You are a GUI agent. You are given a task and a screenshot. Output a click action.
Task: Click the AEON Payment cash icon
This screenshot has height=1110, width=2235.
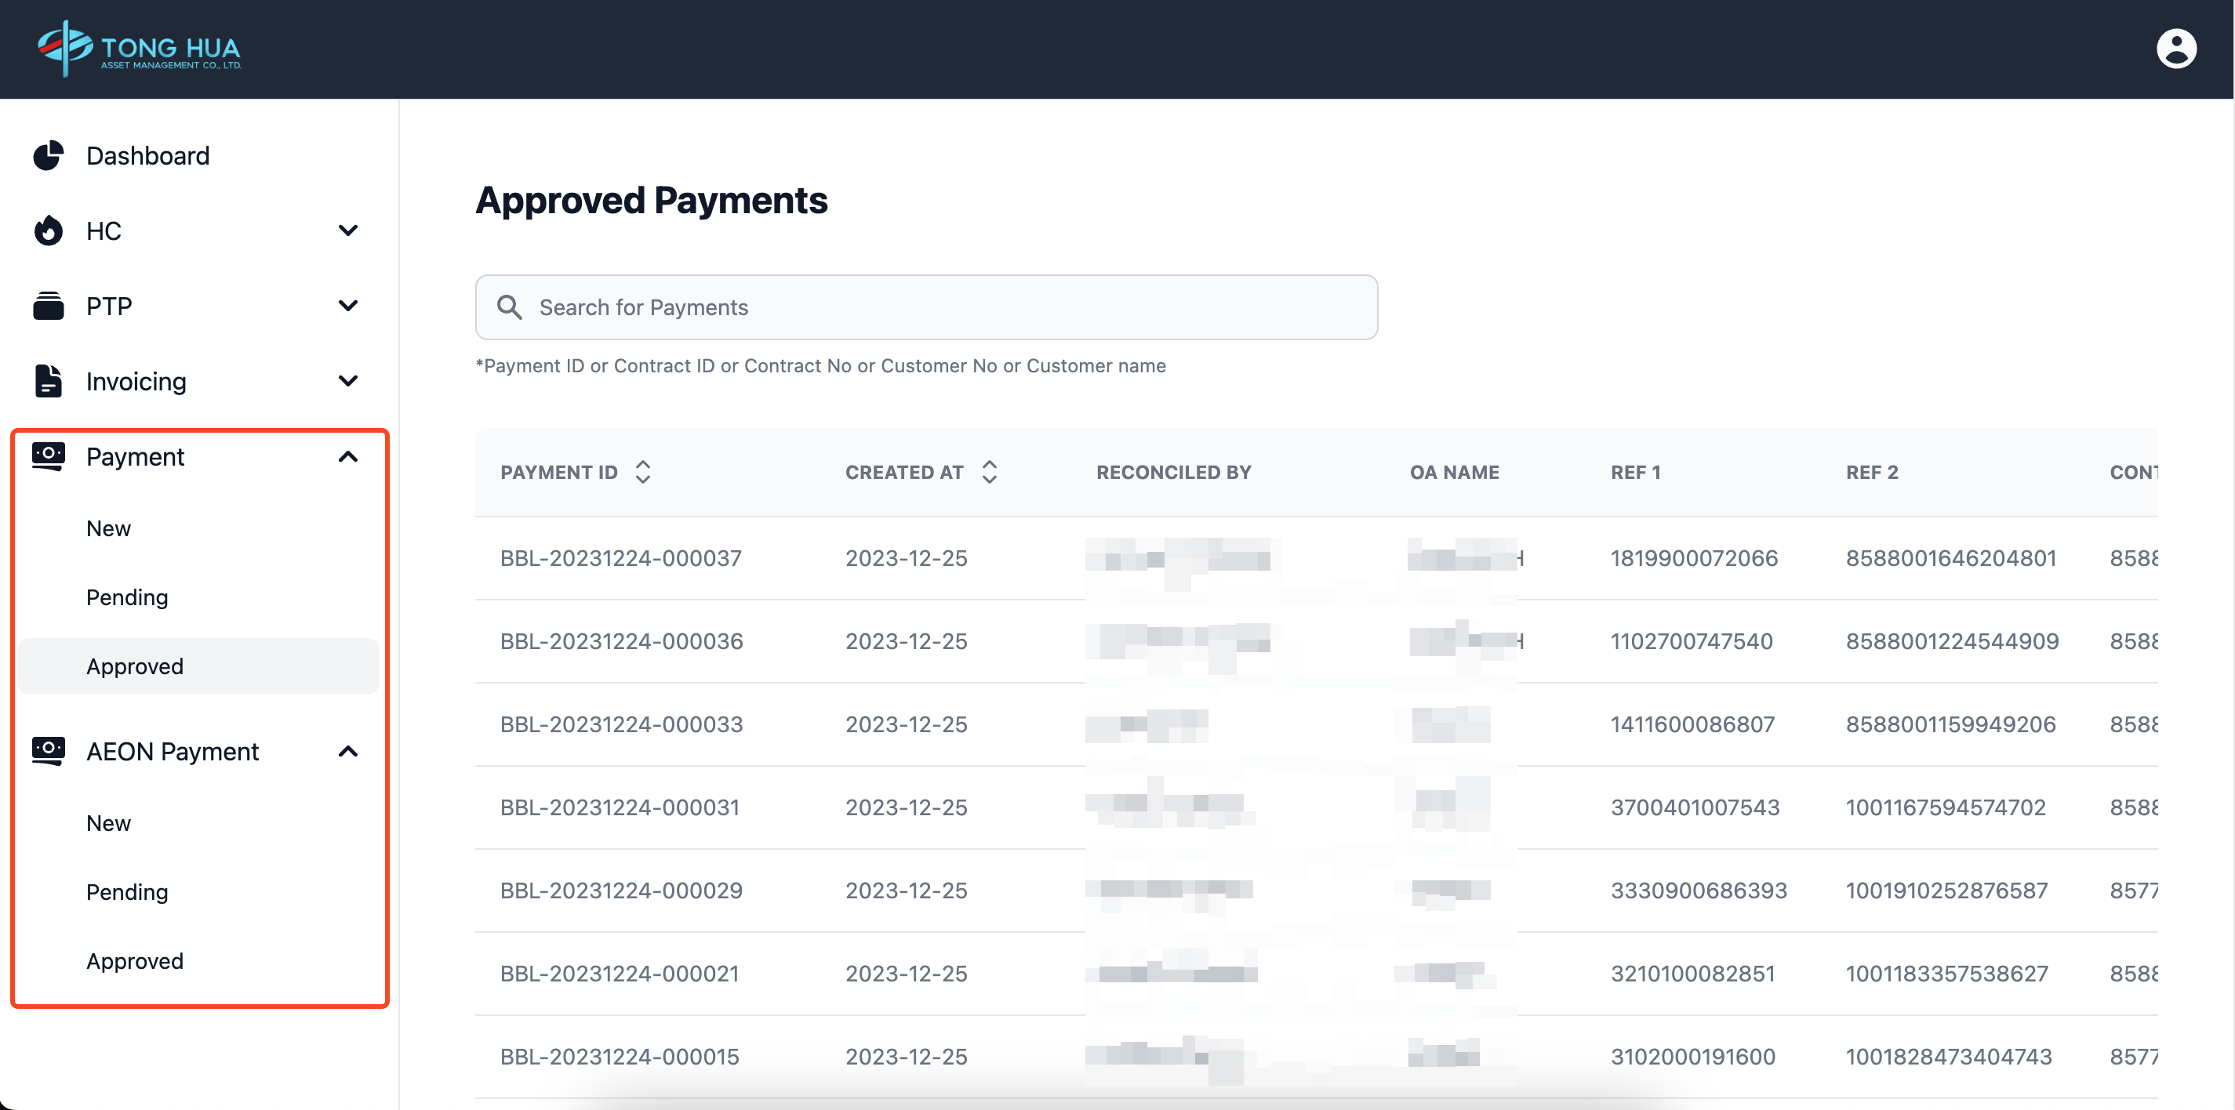click(x=49, y=751)
